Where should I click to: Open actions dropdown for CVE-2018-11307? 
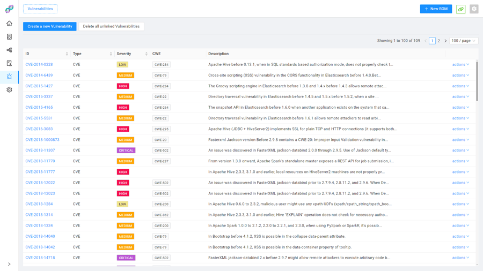coord(460,150)
